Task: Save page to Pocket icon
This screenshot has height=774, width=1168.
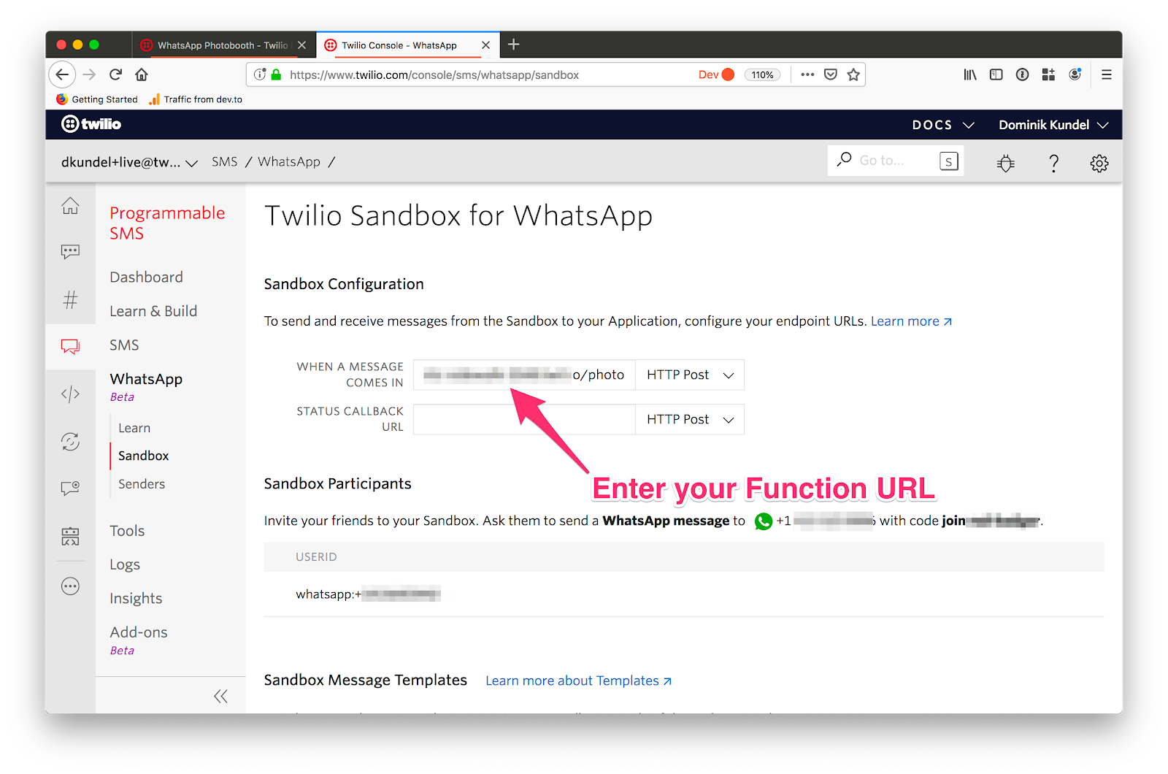Action: 831,74
